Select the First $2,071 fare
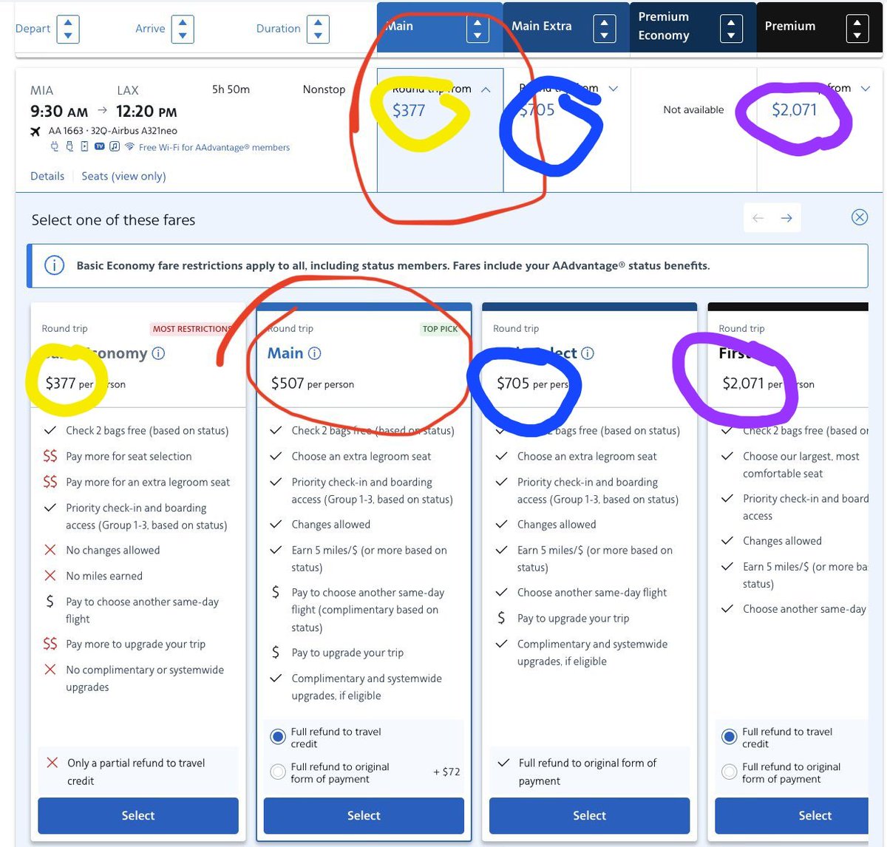The width and height of the screenshot is (887, 847). (x=792, y=815)
